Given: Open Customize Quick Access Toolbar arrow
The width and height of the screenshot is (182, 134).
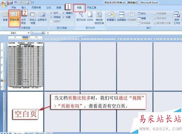Looking at the screenshot, I should 33,3.
